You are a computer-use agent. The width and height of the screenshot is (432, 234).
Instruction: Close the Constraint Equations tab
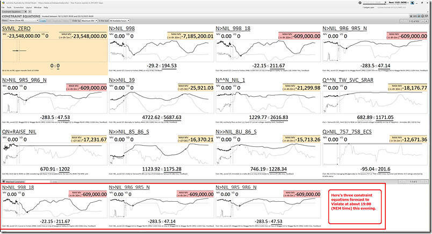(25, 12)
